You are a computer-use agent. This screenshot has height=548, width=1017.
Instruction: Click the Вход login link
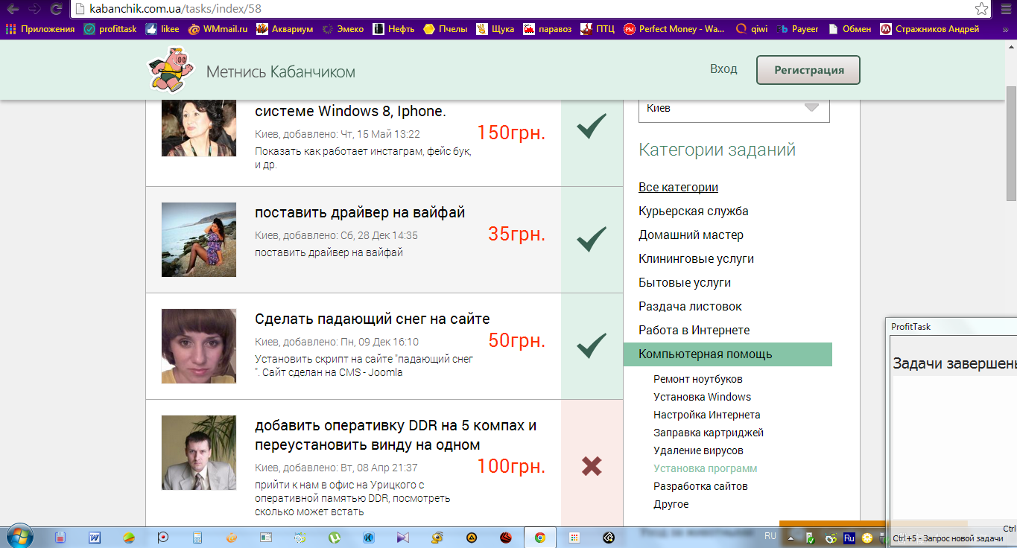[x=723, y=68]
